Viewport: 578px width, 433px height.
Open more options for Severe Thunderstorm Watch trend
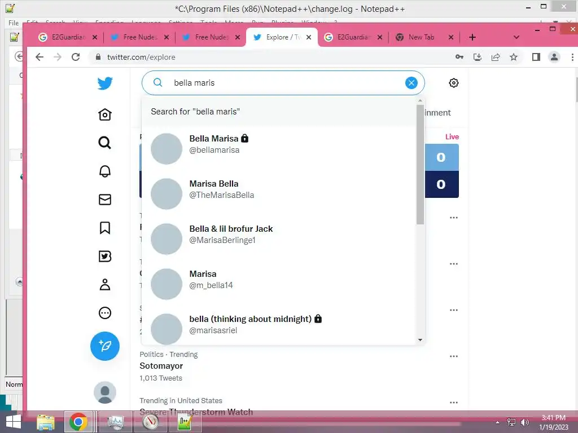point(454,403)
